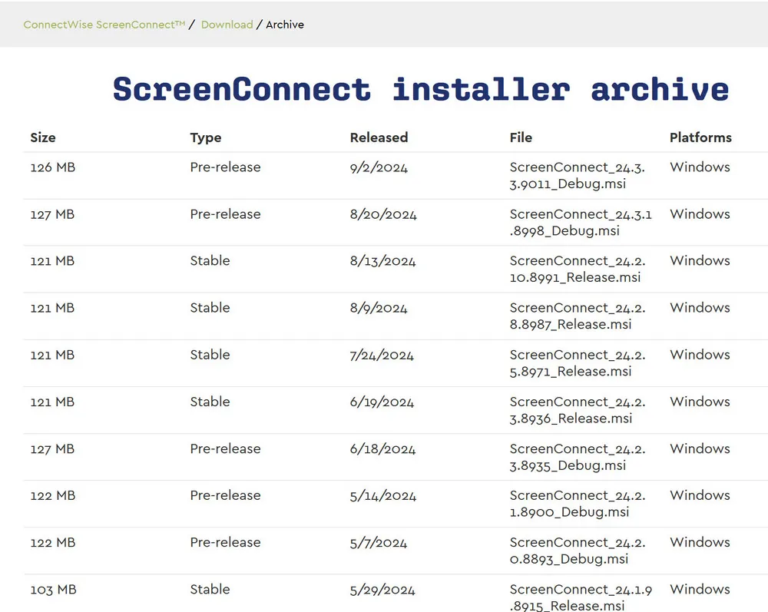Open ScreenConnect_24.2.10.8991_Release.msi file link

[x=577, y=269]
